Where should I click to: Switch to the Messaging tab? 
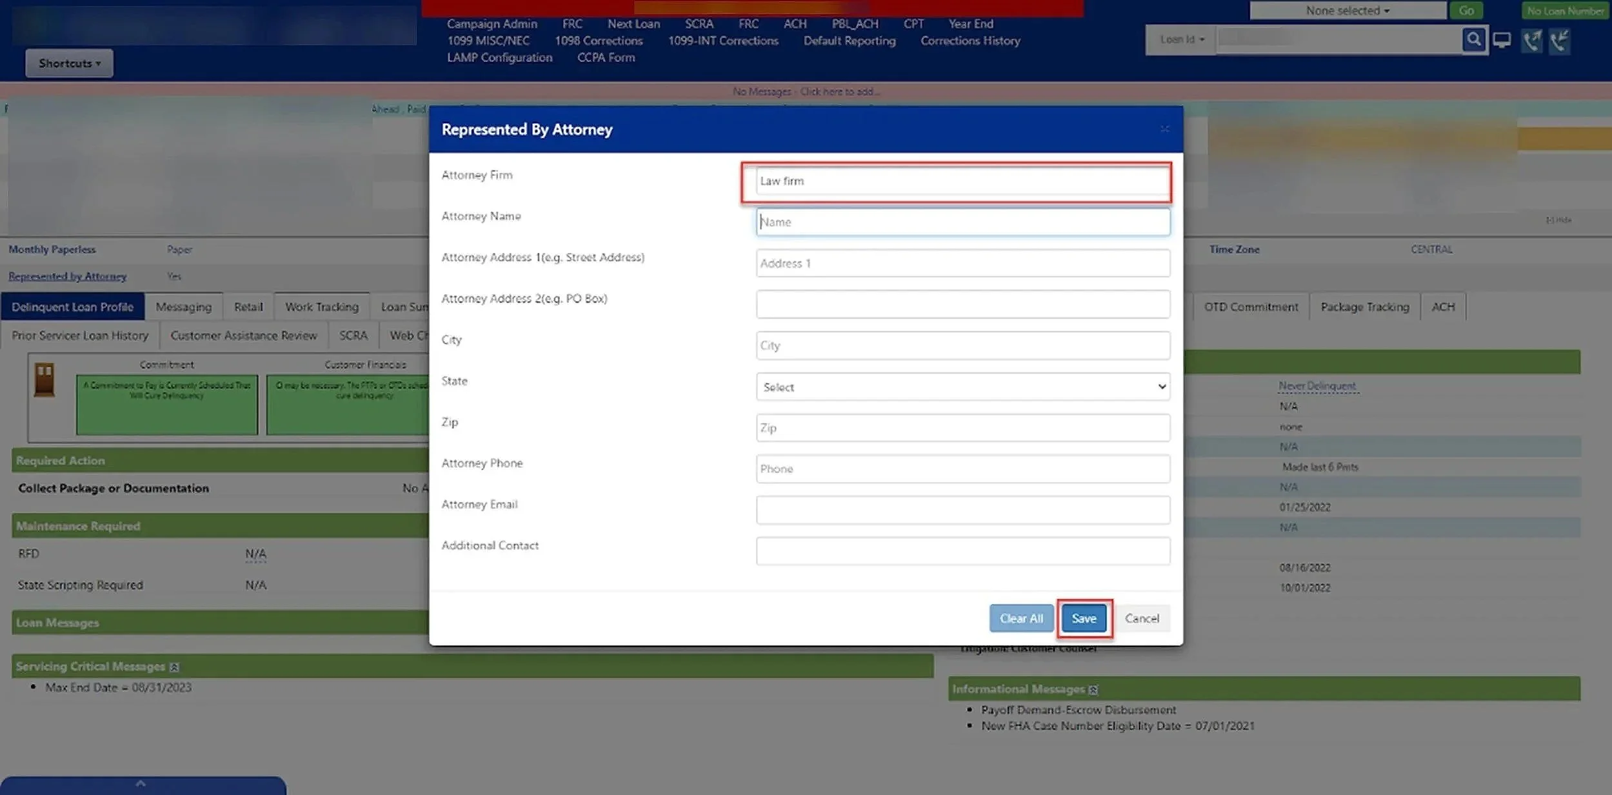pyautogui.click(x=184, y=307)
